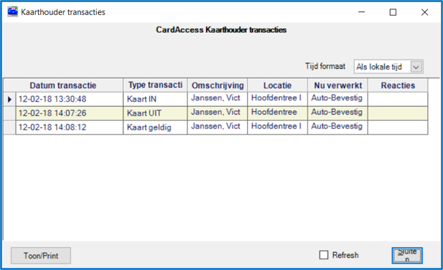This screenshot has height=270, width=443.
Task: Click the row header of the 14:07:26 row
Action: 9,113
